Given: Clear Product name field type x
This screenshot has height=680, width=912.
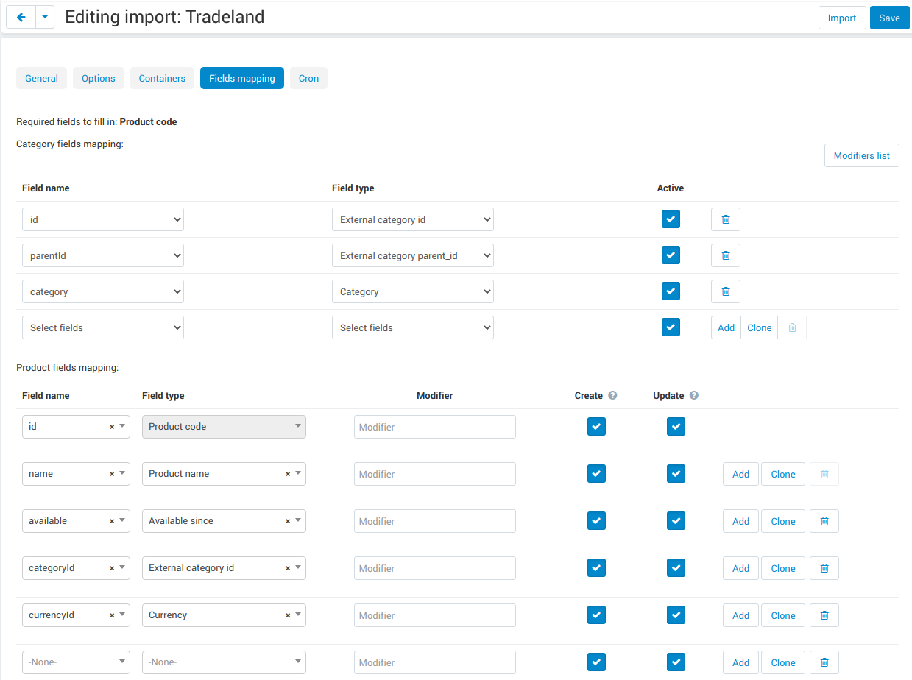Looking at the screenshot, I should click(x=288, y=474).
